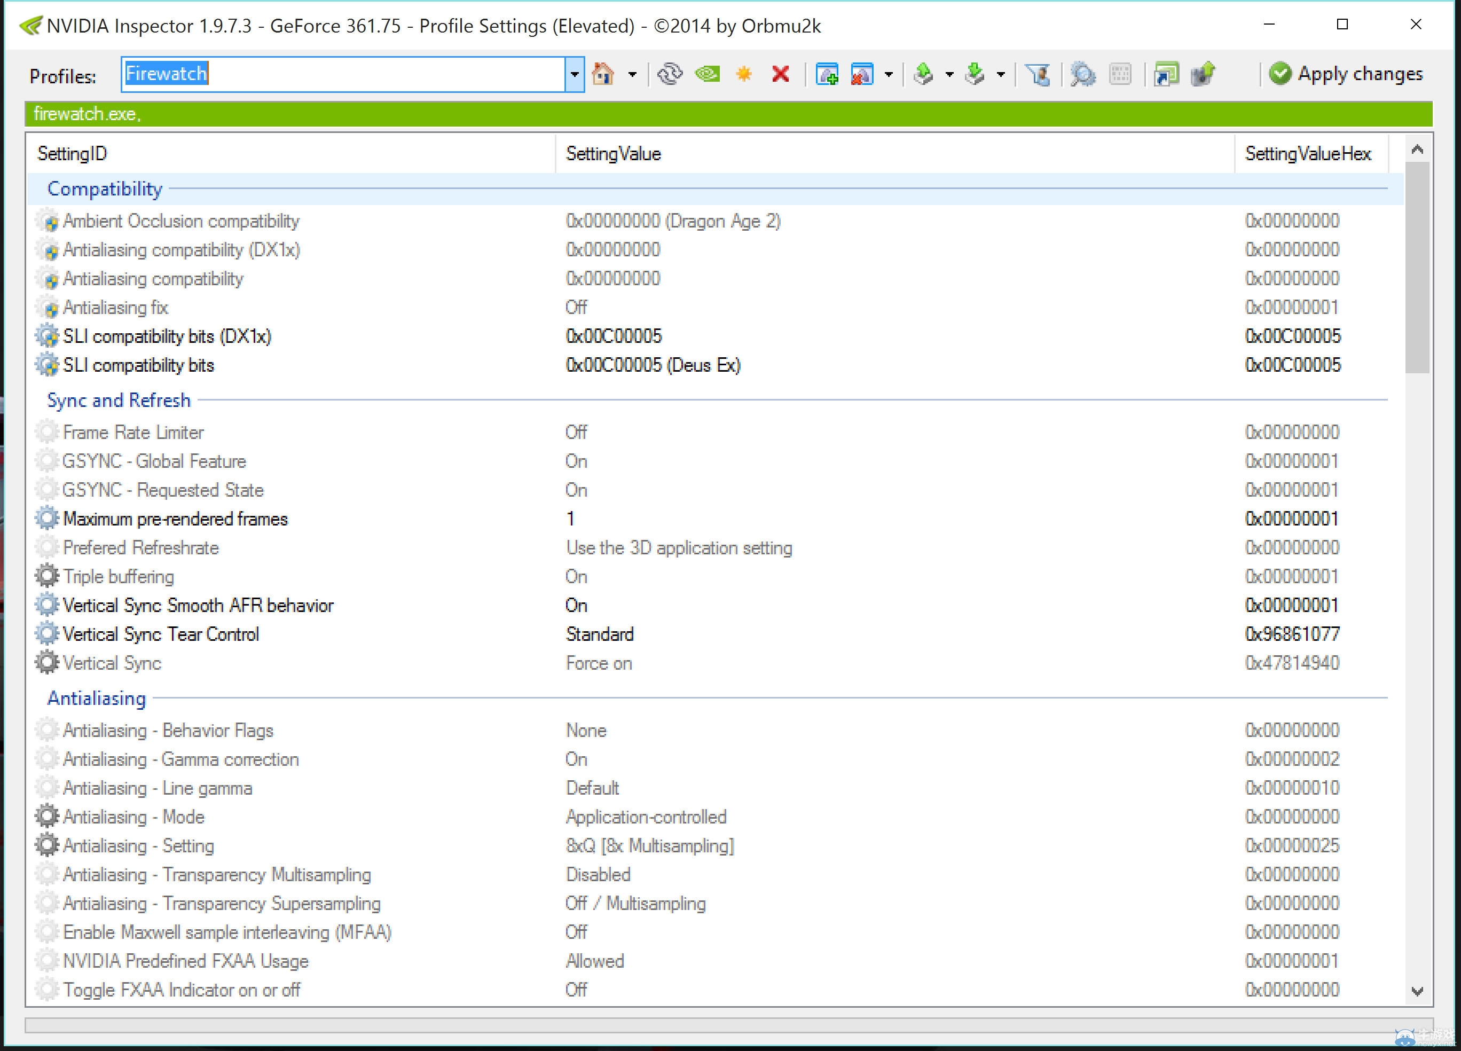Open the dropdown arrow beside the home icon
Viewport: 1461px width, 1051px height.
(632, 75)
